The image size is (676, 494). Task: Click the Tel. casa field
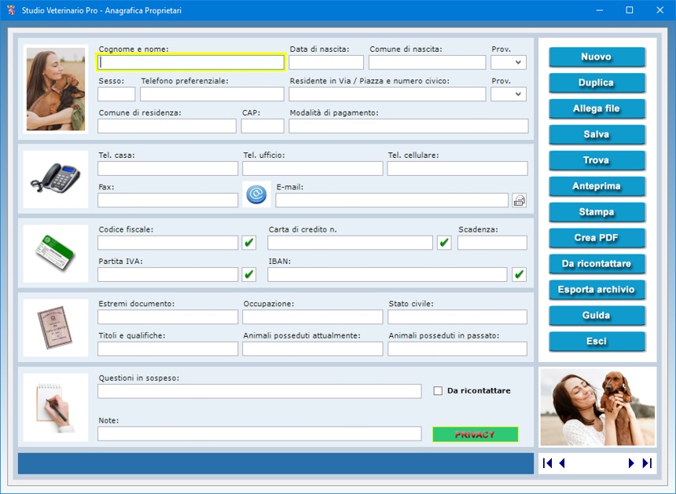167,168
